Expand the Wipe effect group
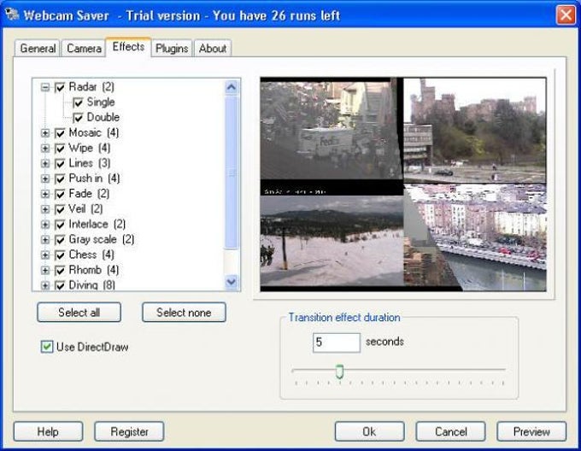This screenshot has width=581, height=451. pyautogui.click(x=45, y=148)
